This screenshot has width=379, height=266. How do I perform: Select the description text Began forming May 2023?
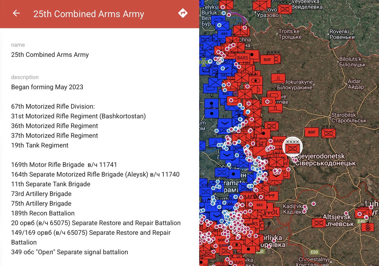pyautogui.click(x=47, y=87)
